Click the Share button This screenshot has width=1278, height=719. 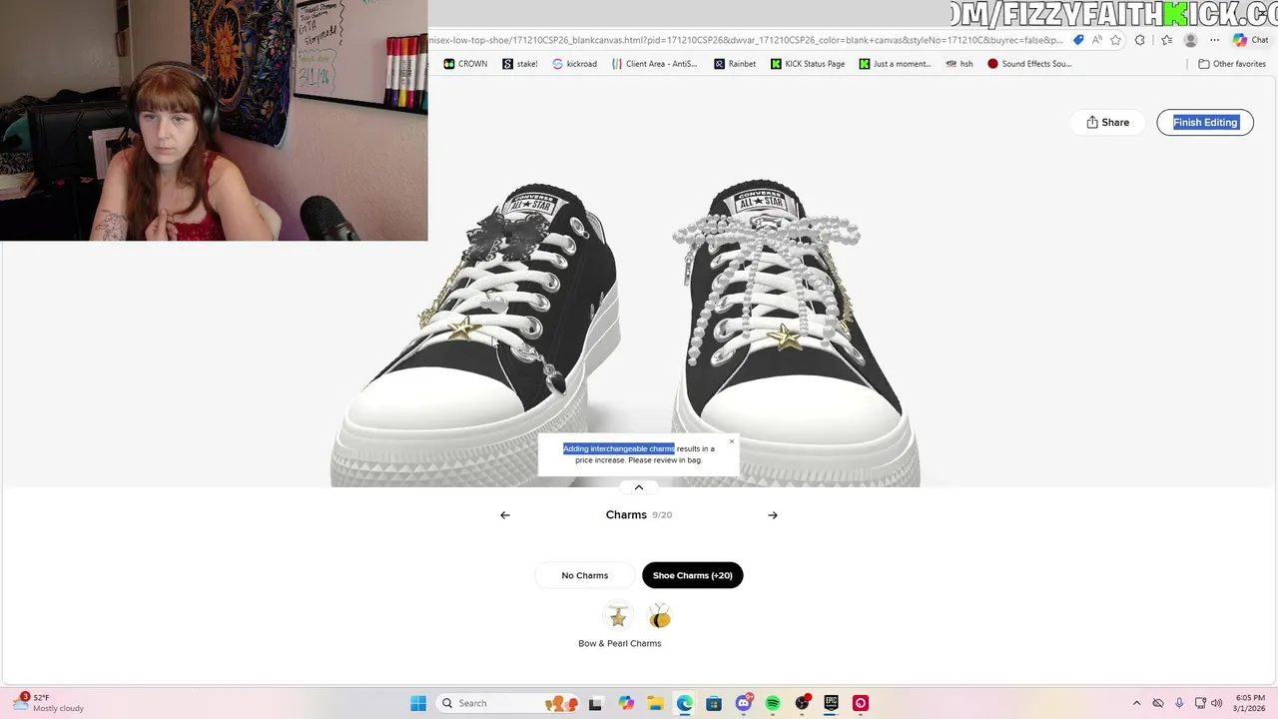[1108, 122]
